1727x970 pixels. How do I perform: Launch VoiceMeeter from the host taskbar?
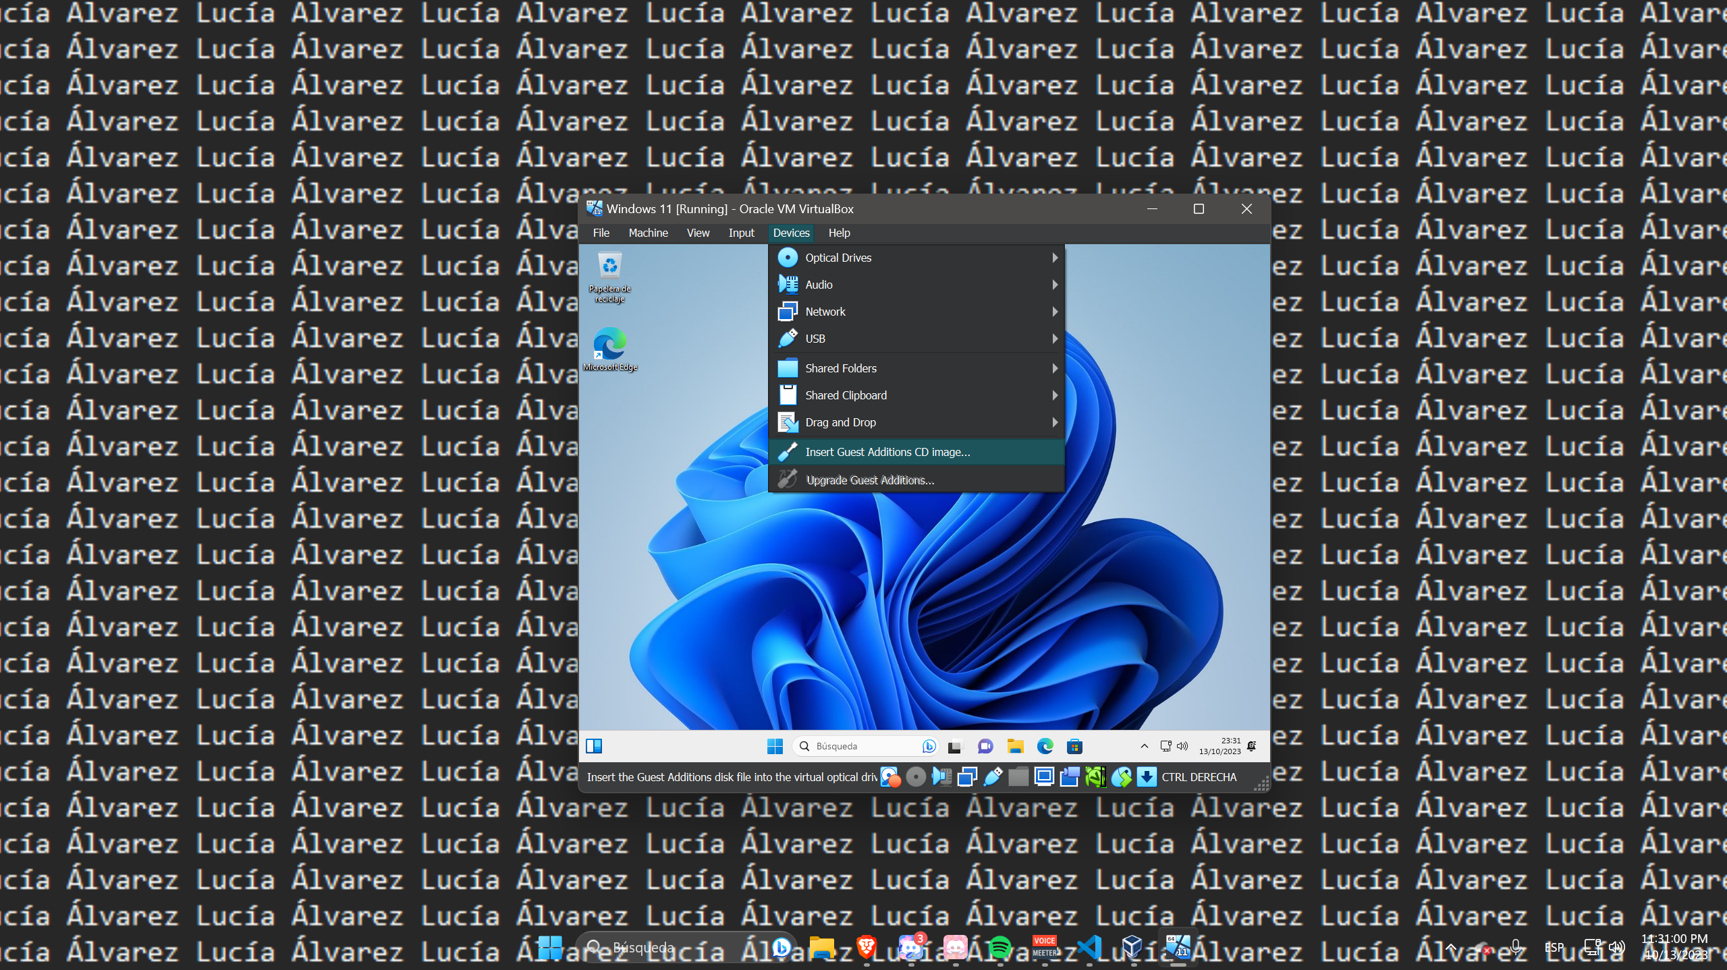[1045, 947]
